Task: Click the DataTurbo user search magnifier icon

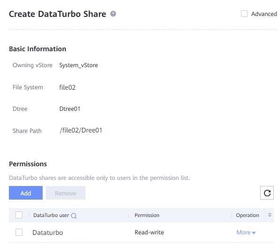Action: point(74,216)
